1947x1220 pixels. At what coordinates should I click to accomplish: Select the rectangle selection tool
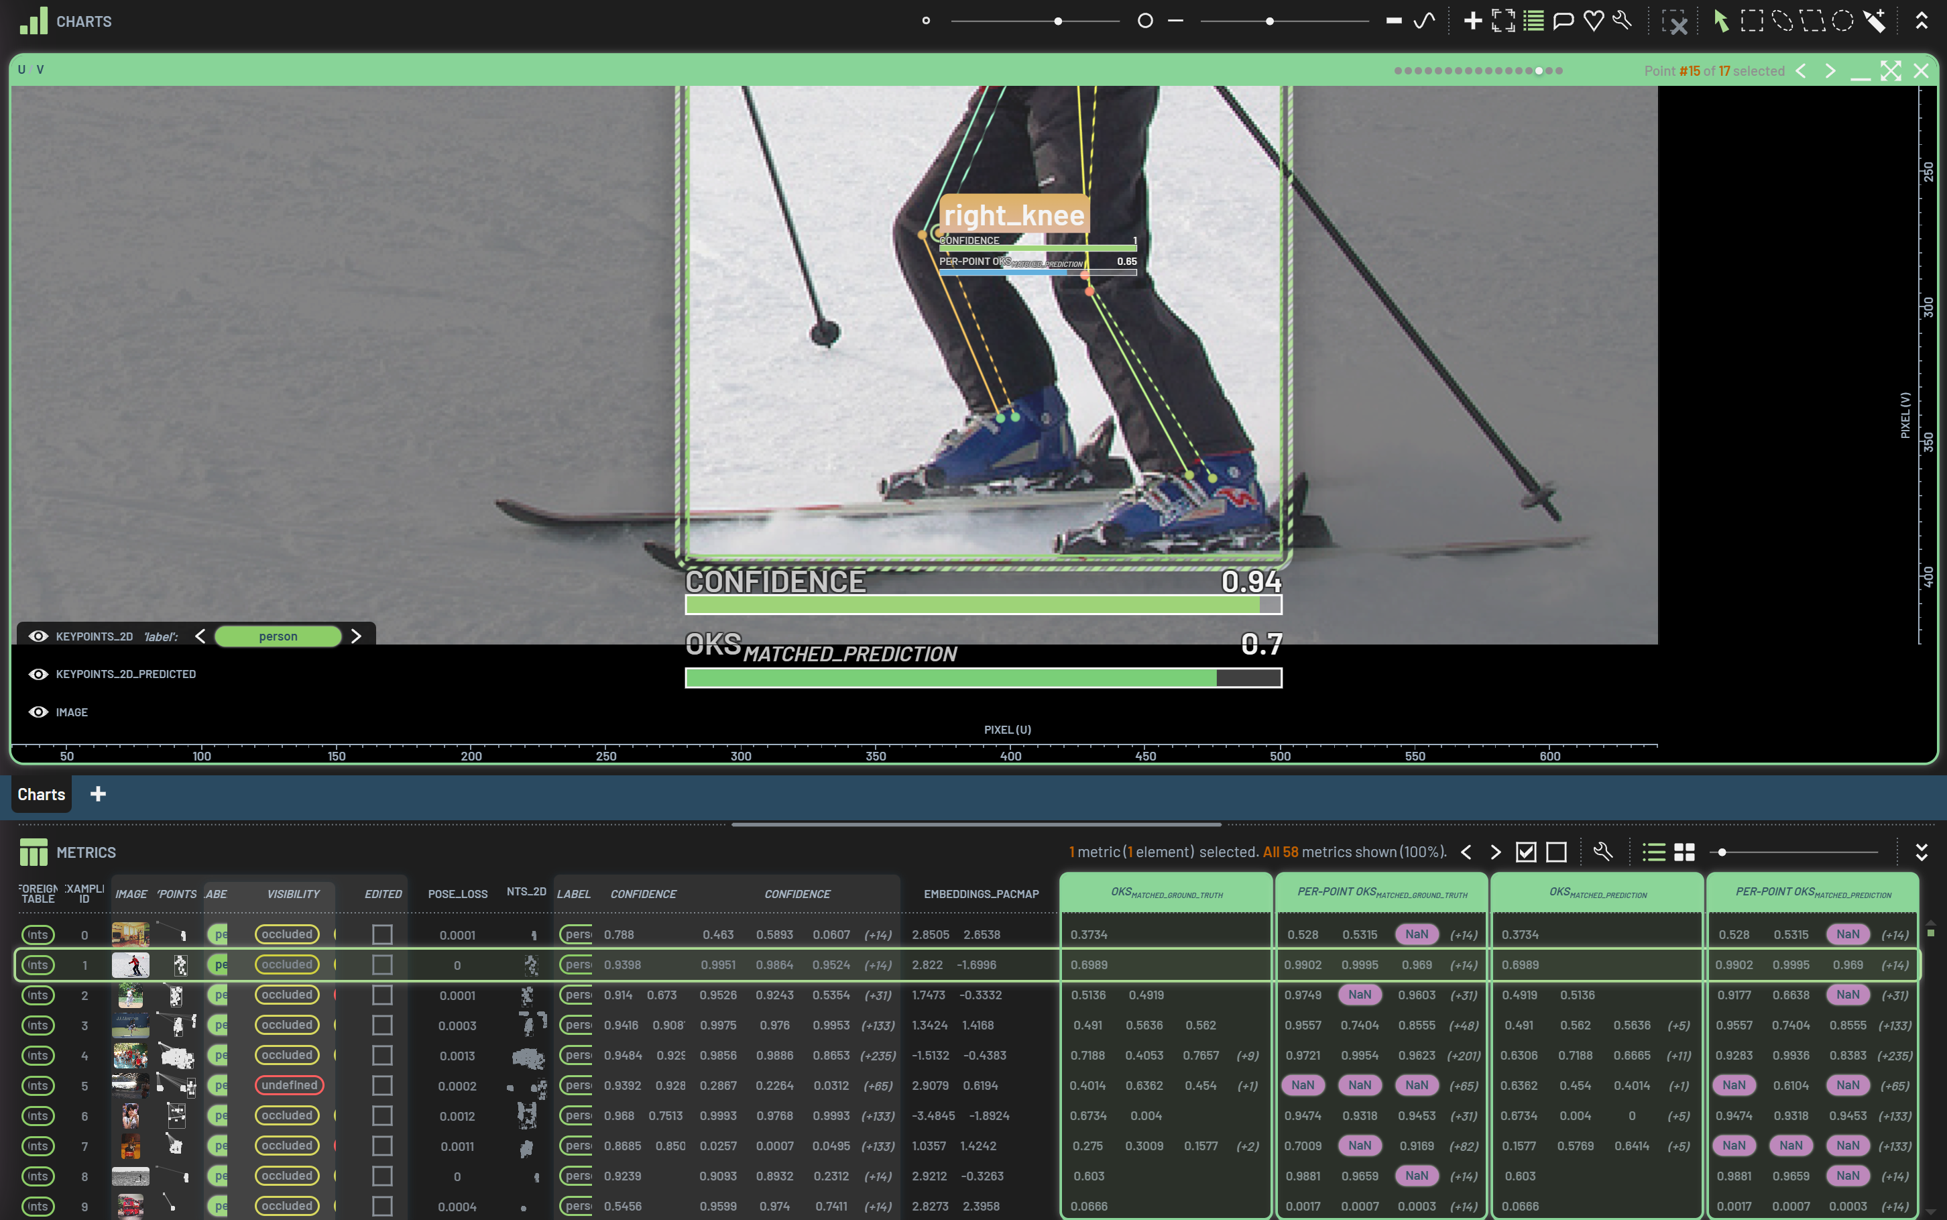tap(1751, 21)
